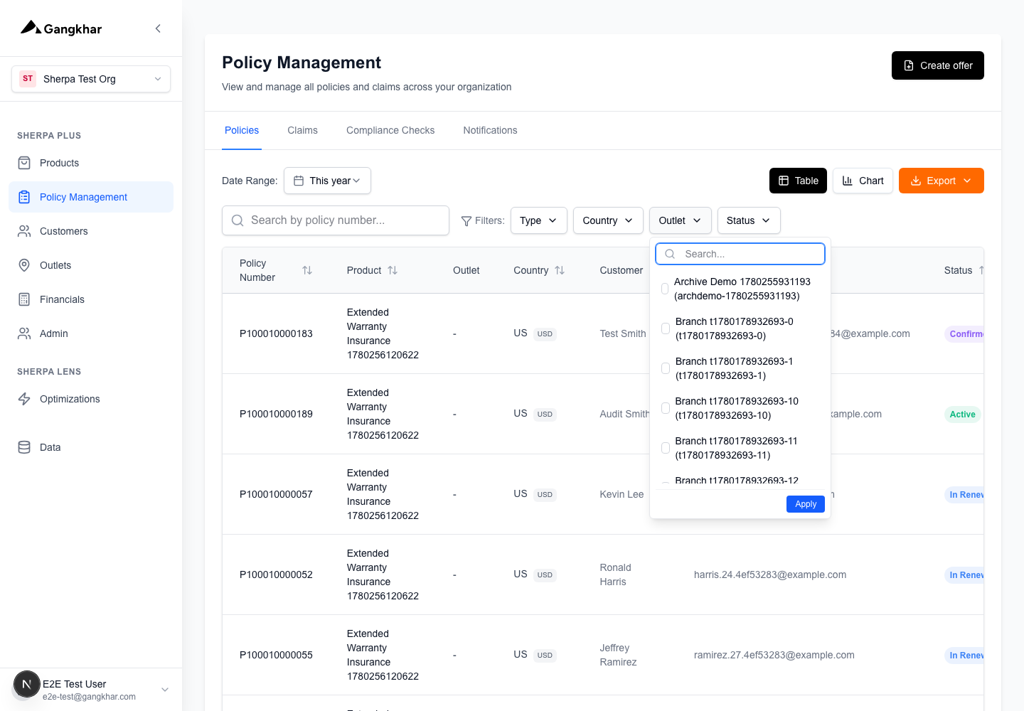
Task: Open the Notifications tab
Action: [490, 130]
